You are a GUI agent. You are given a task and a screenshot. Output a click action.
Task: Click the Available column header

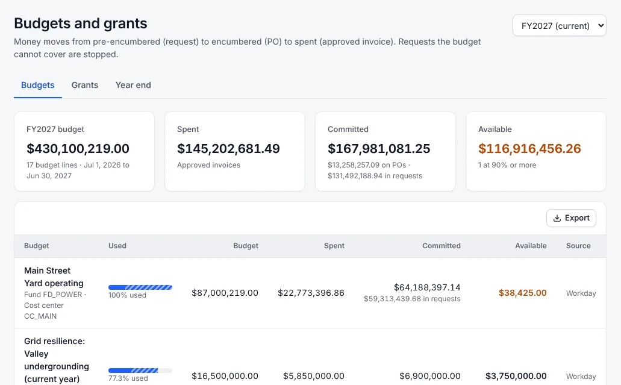coord(531,246)
